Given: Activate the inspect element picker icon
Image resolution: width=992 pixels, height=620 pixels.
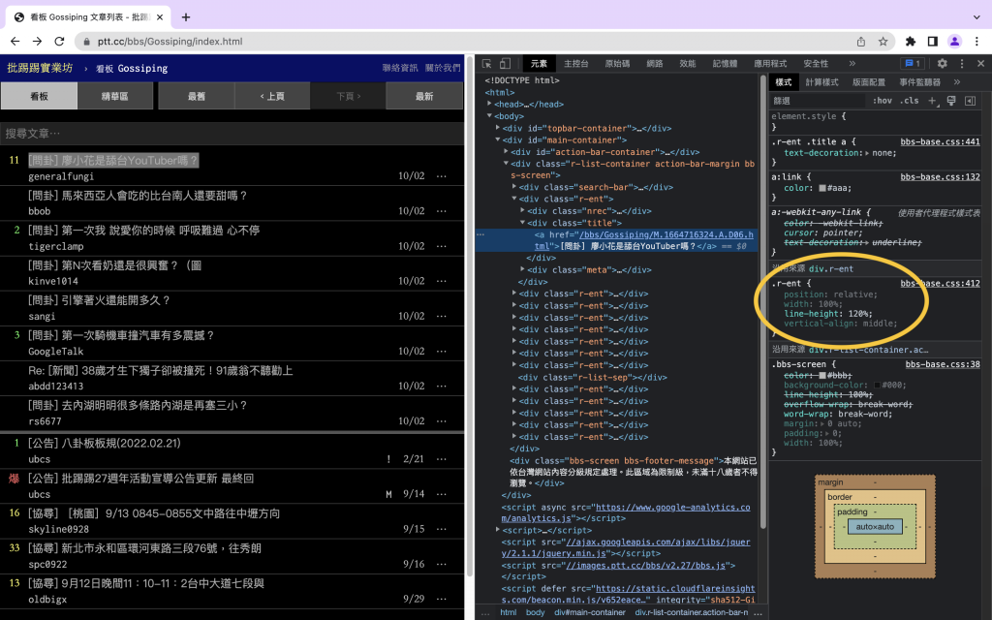Looking at the screenshot, I should coord(486,63).
